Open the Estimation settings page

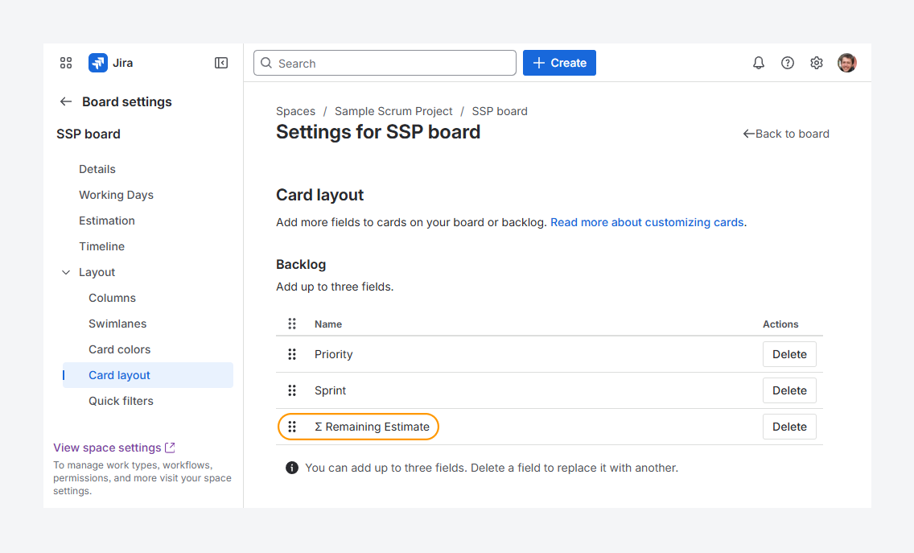107,221
